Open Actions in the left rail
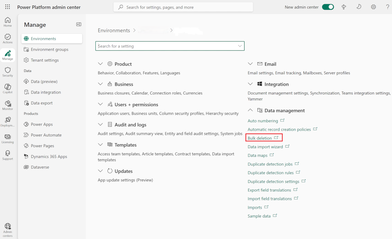 point(8,39)
